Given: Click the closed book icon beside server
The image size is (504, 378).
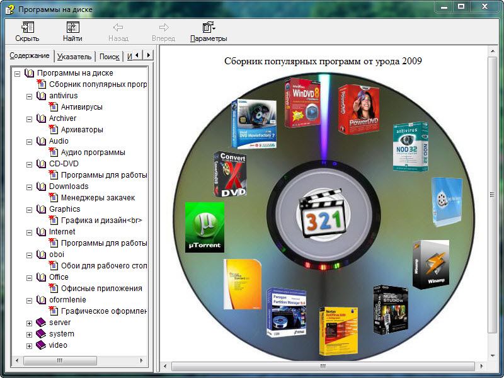Looking at the screenshot, I should pos(41,323).
